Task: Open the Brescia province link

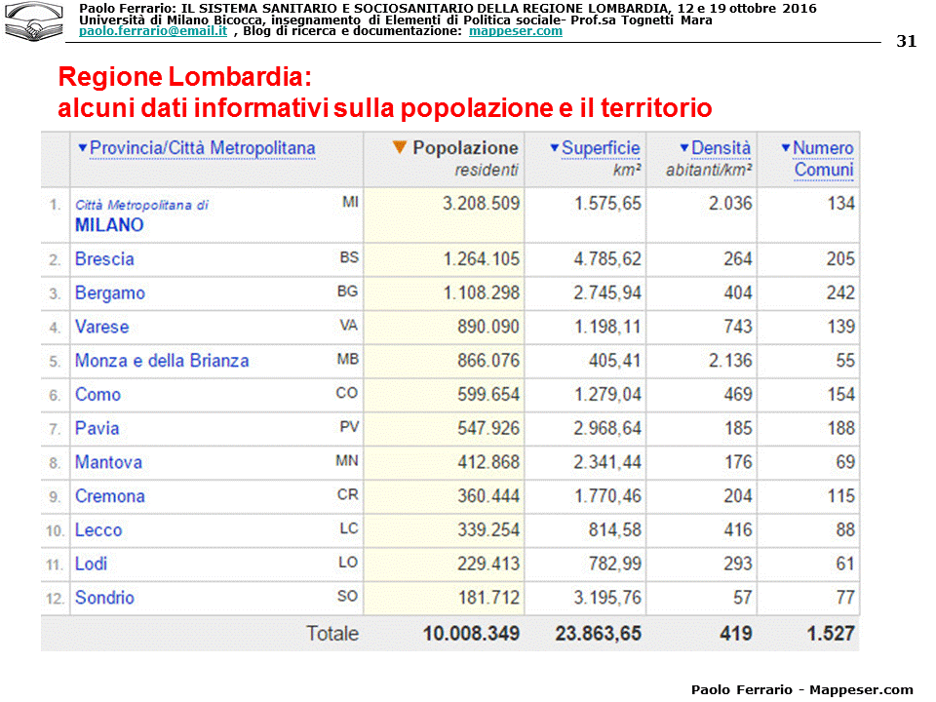Action: [x=104, y=259]
